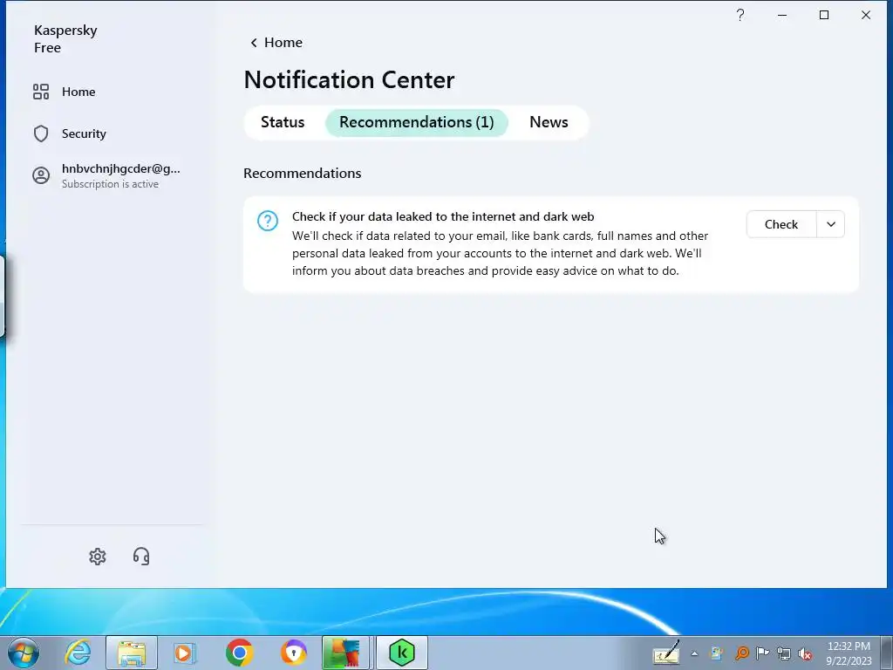Open Home in the Kaspersky sidebar
The width and height of the screenshot is (893, 670).
(64, 92)
